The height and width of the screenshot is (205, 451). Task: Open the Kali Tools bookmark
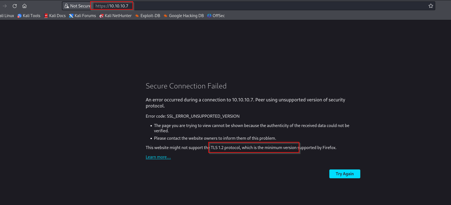[29, 16]
